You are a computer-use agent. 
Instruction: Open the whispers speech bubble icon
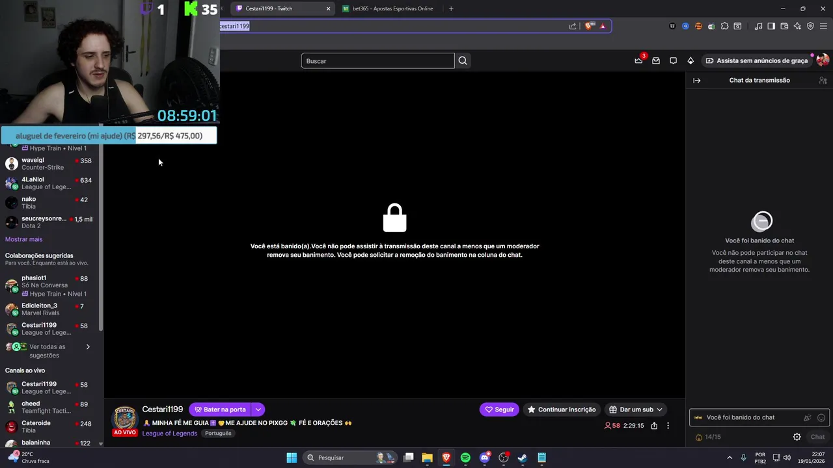[x=674, y=60]
